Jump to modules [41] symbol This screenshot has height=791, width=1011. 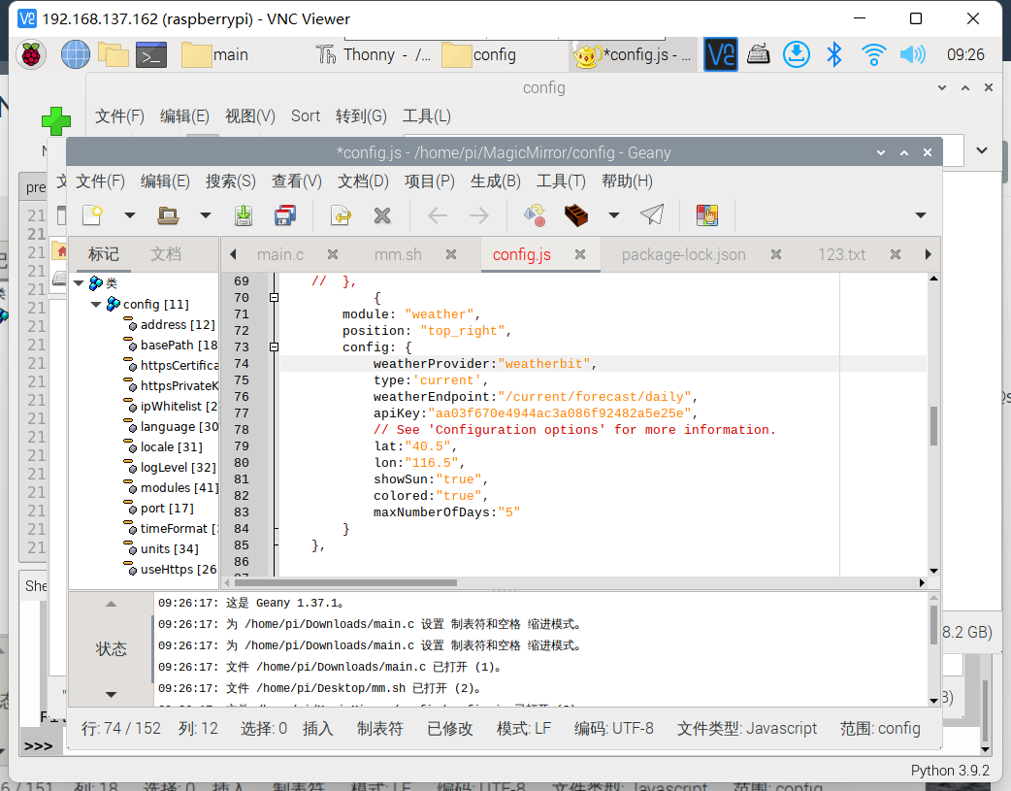(179, 488)
